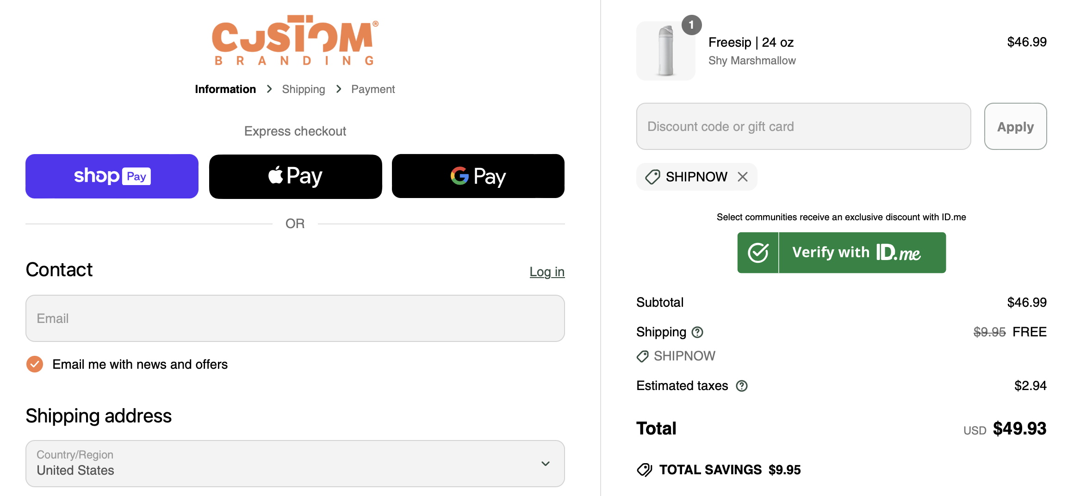Choose Apple Pay express checkout
This screenshot has height=496, width=1068.
point(295,176)
